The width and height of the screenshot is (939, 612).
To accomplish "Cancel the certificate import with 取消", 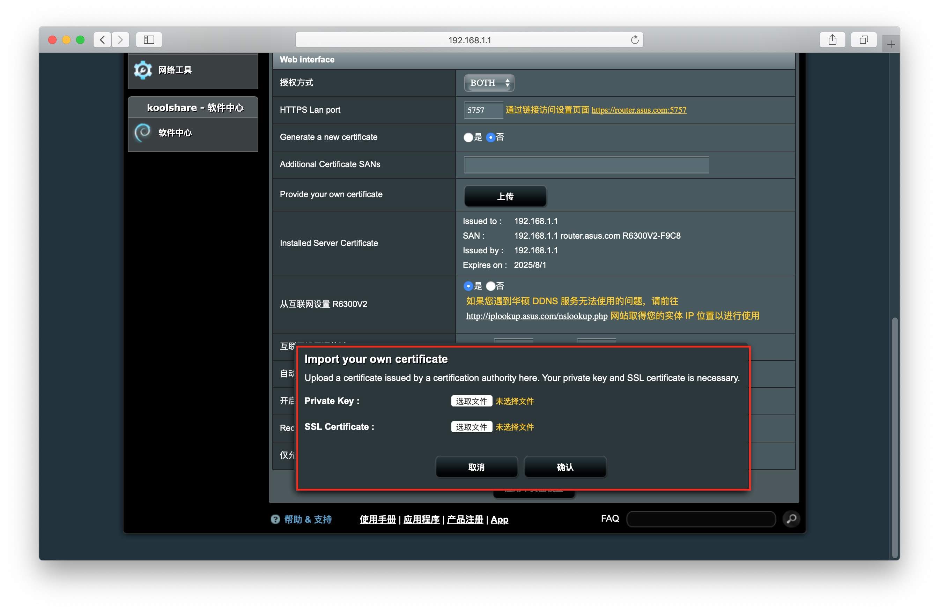I will pos(476,467).
